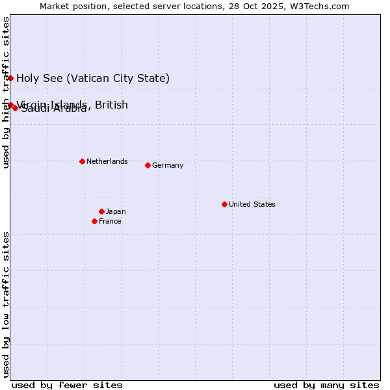This screenshot has height=390, width=390.
Task: Click the France red diamond marker
Action: coord(94,221)
